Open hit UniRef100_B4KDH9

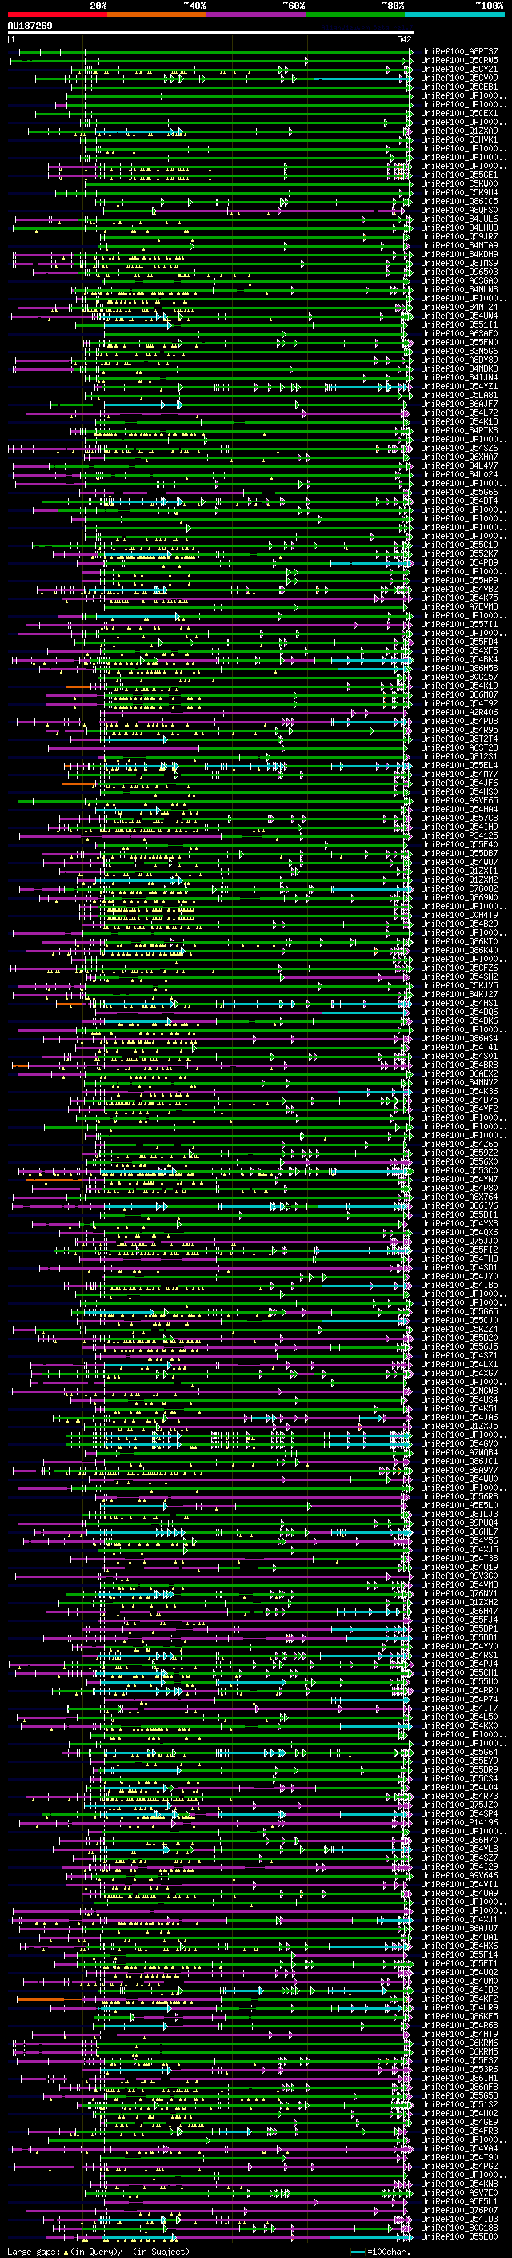459,254
